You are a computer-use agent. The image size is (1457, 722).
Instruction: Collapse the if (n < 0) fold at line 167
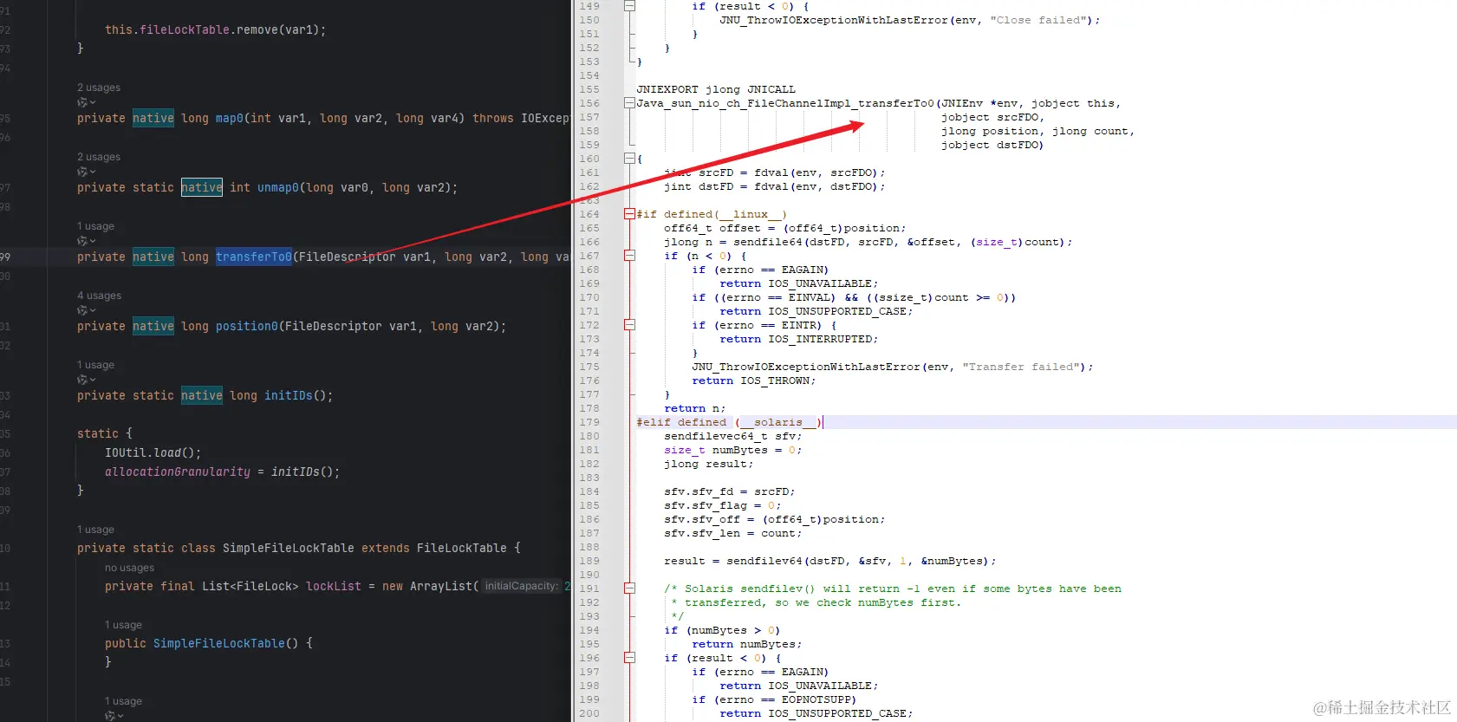point(630,256)
